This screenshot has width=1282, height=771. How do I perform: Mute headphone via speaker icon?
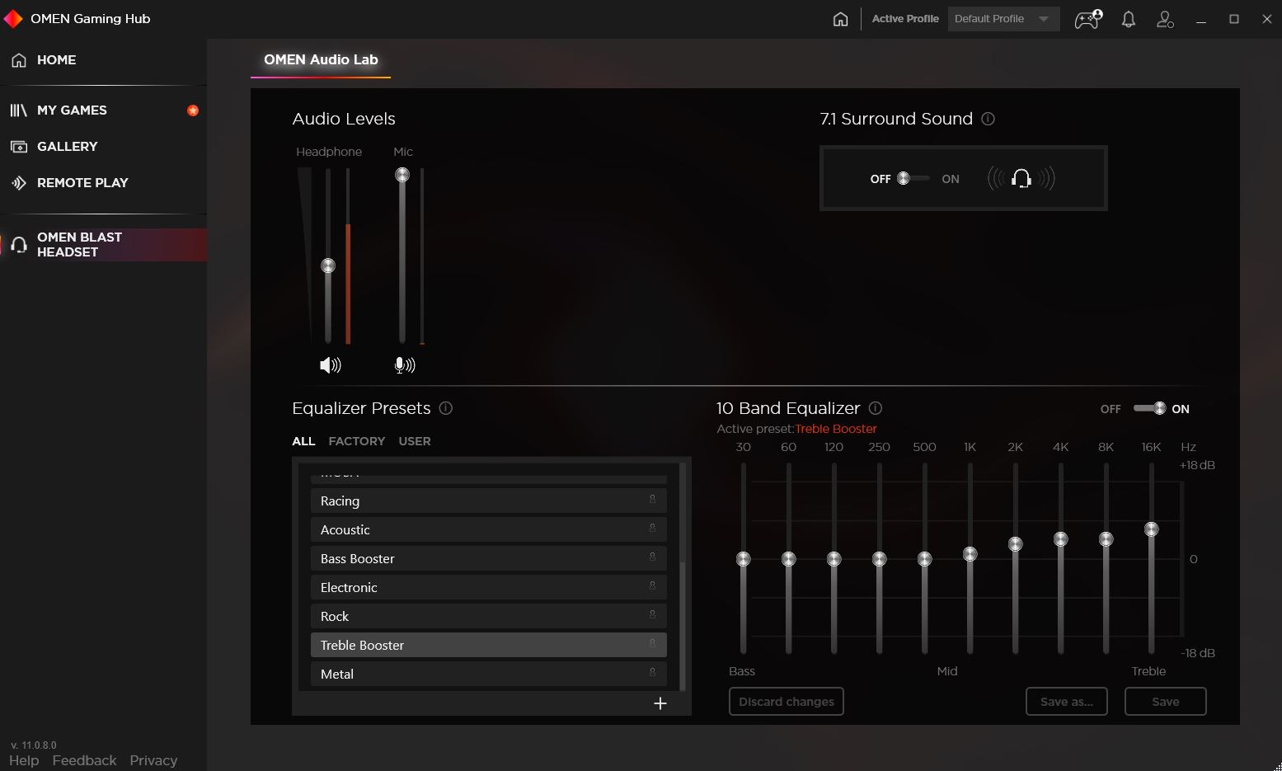(330, 365)
